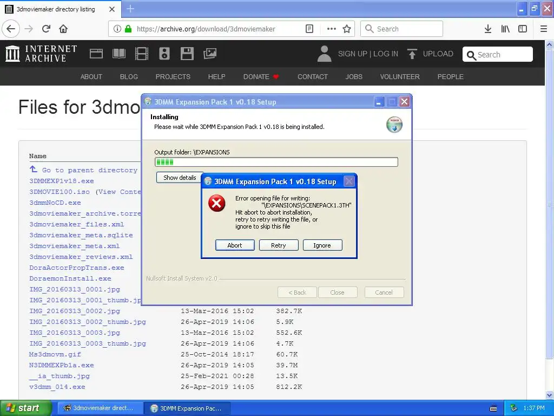
Task: Close the 3dmoviemaker directory listing tab
Action: tap(112, 9)
